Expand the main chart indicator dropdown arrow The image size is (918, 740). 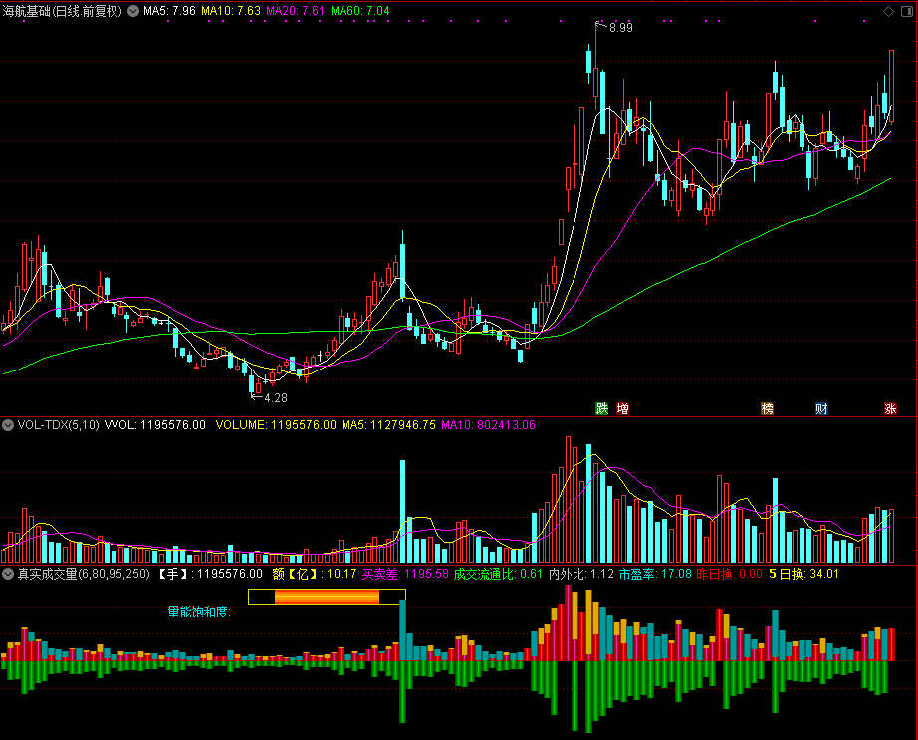(133, 11)
